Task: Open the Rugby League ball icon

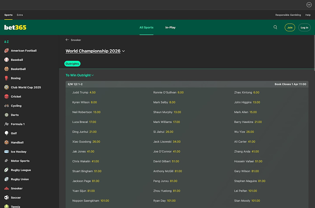Action: click(6, 170)
